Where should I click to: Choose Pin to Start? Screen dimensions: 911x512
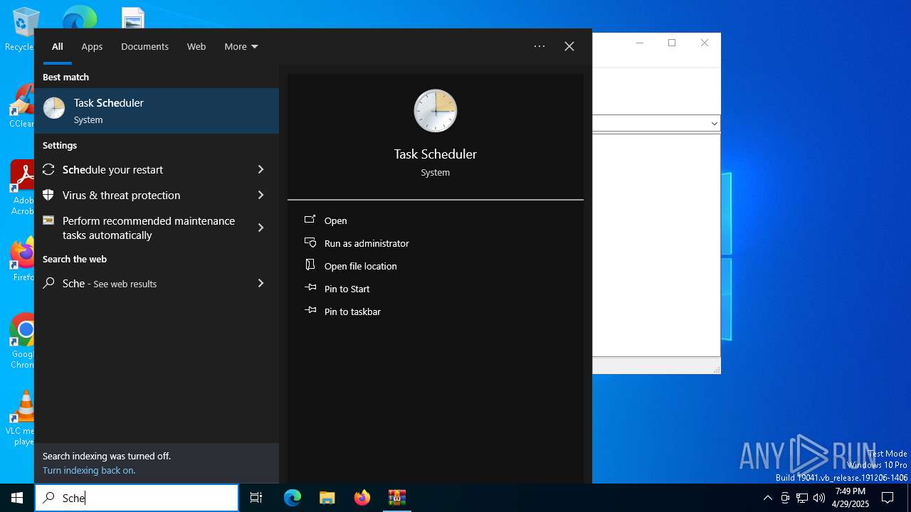pyautogui.click(x=347, y=289)
